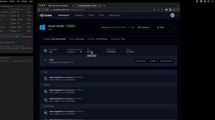Viewport: 215px width, 120px height.
Task: Open the browser three-dot menu
Action: [x=177, y=10]
